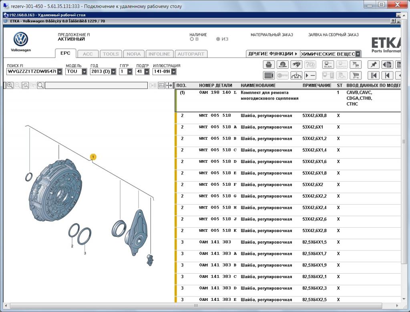Click yellow callout marker 1 on the illustration

tap(93, 157)
